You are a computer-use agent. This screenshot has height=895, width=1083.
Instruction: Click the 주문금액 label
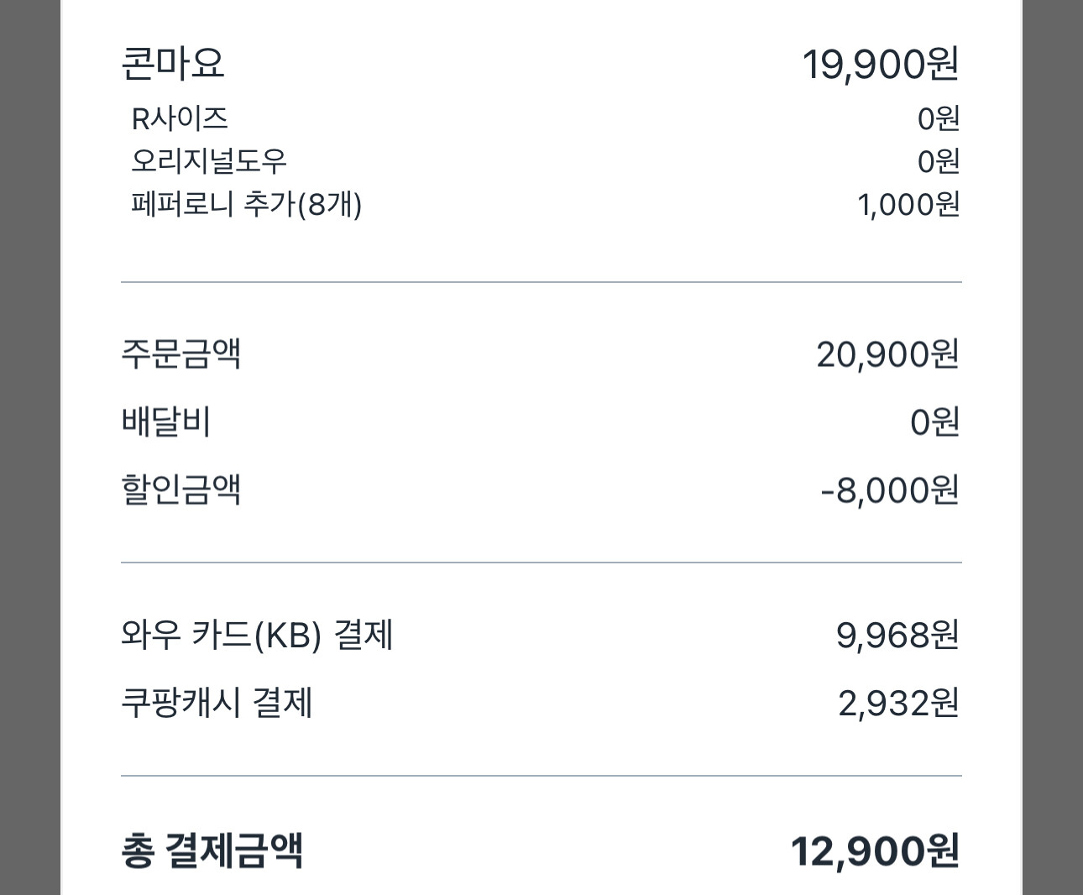pyautogui.click(x=181, y=353)
